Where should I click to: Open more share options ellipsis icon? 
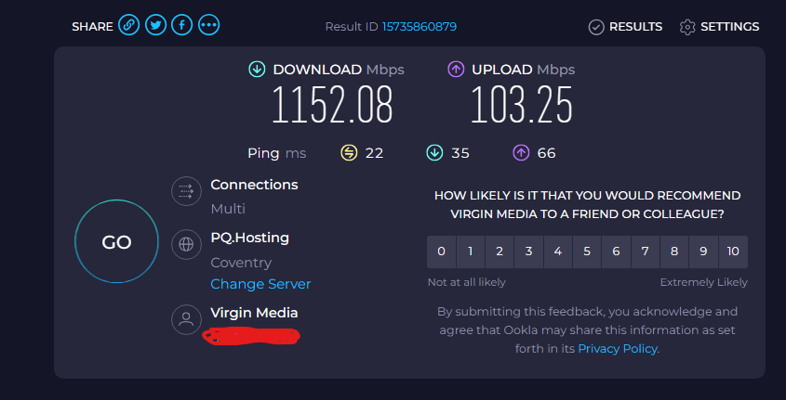209,25
